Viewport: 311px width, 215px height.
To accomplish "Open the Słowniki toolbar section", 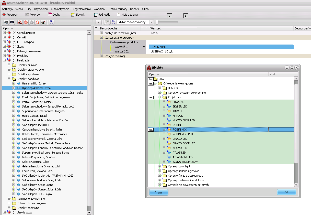I will 78,15.
